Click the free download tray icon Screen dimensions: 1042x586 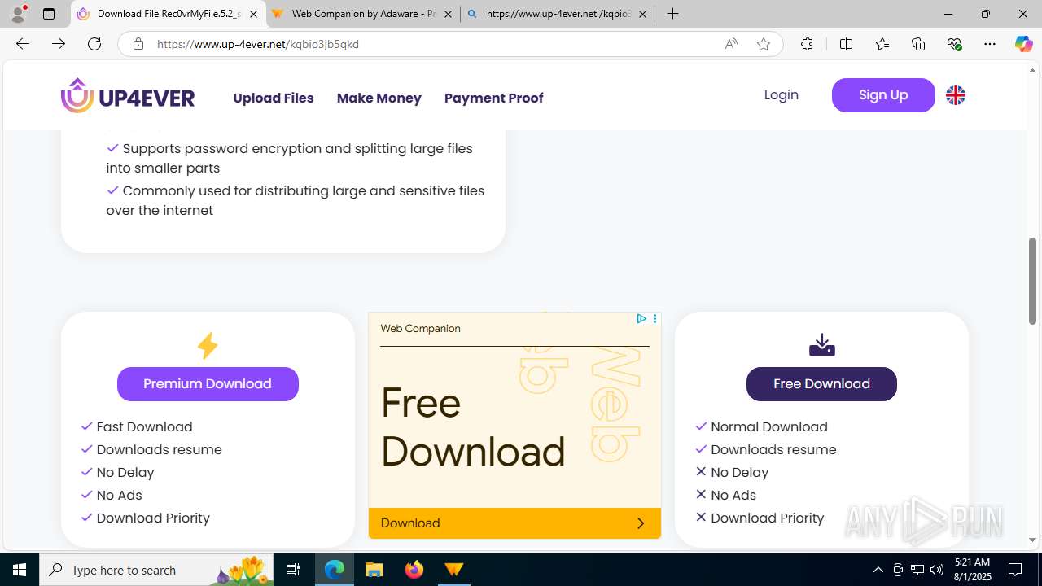pos(821,344)
